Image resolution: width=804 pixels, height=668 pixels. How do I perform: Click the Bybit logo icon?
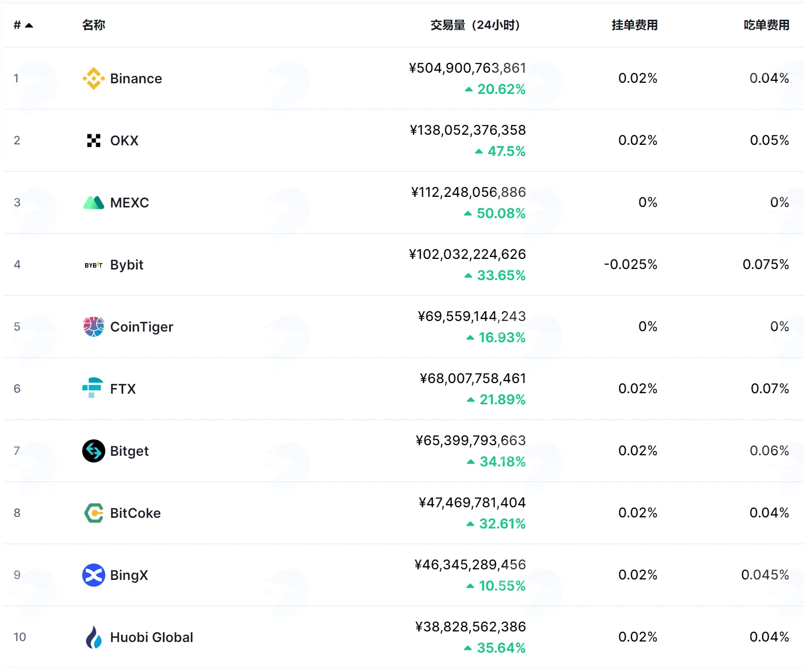coord(94,265)
